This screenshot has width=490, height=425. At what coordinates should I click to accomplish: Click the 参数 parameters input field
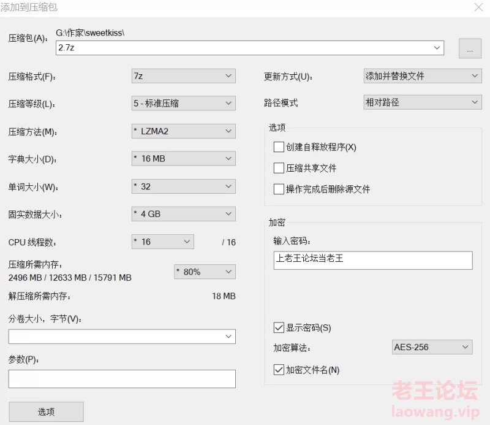coord(122,379)
